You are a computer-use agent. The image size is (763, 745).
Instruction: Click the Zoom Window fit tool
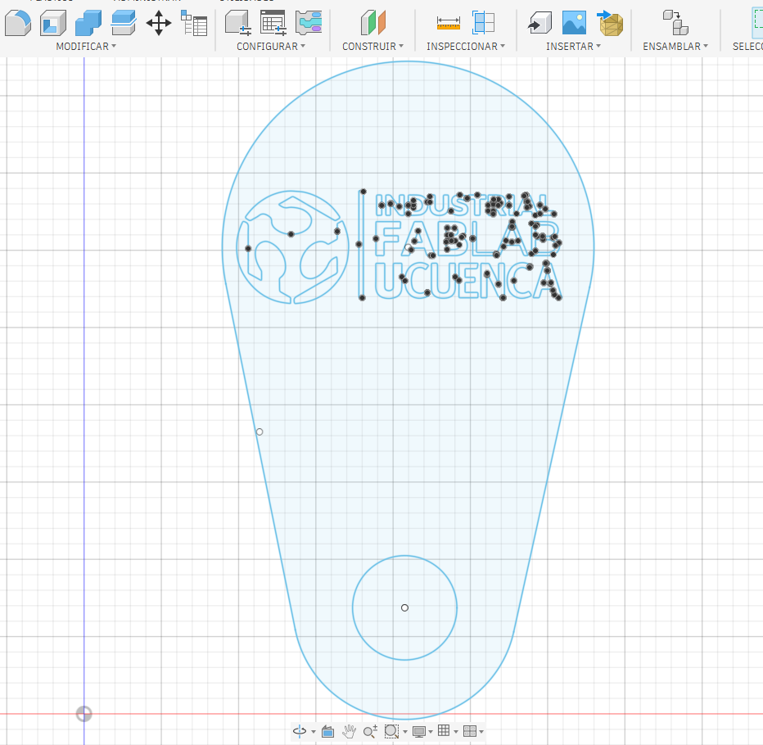391,731
